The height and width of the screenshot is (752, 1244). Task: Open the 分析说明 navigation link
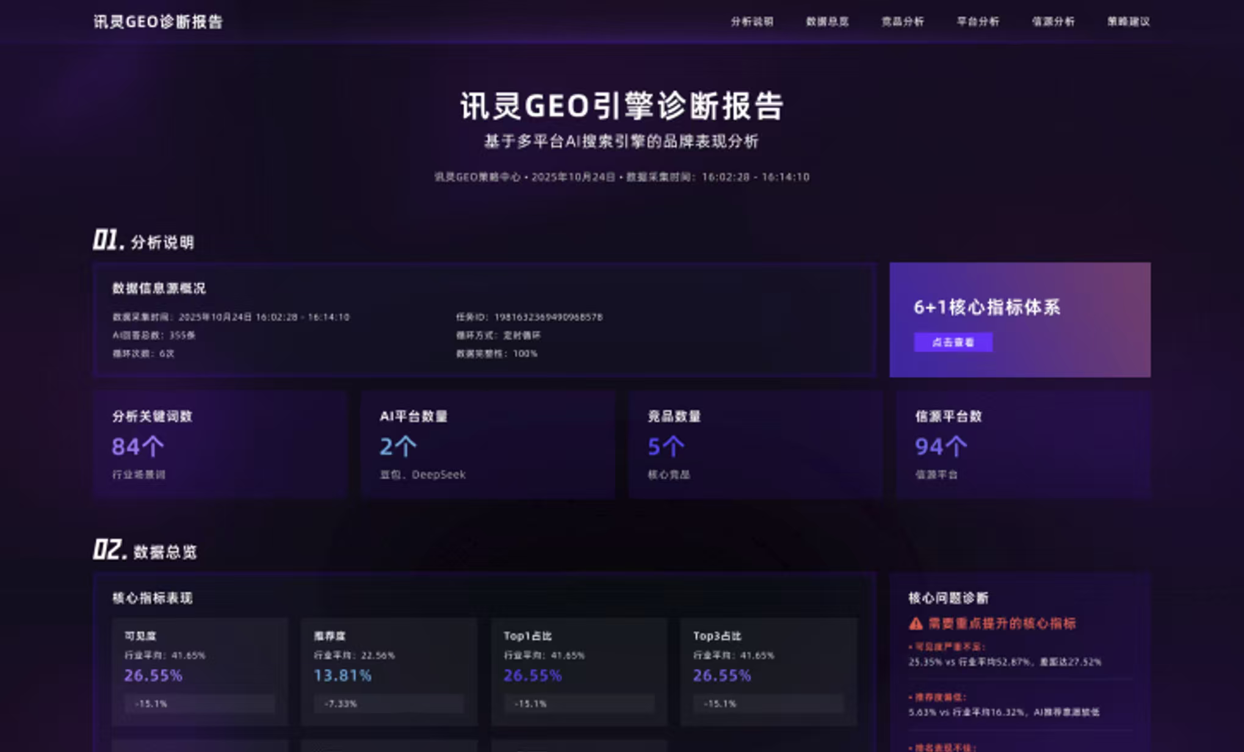click(x=751, y=21)
